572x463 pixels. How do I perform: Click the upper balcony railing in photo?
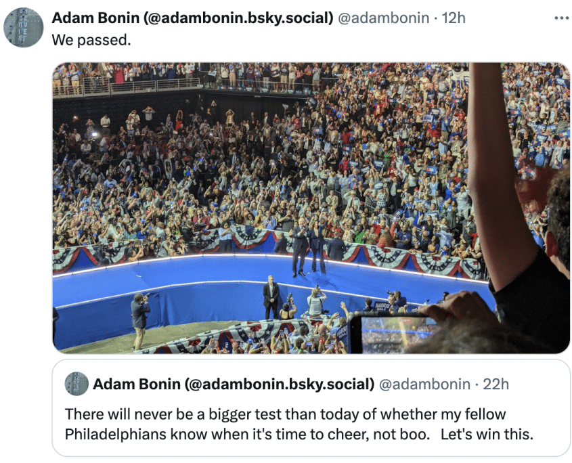tap(126, 87)
